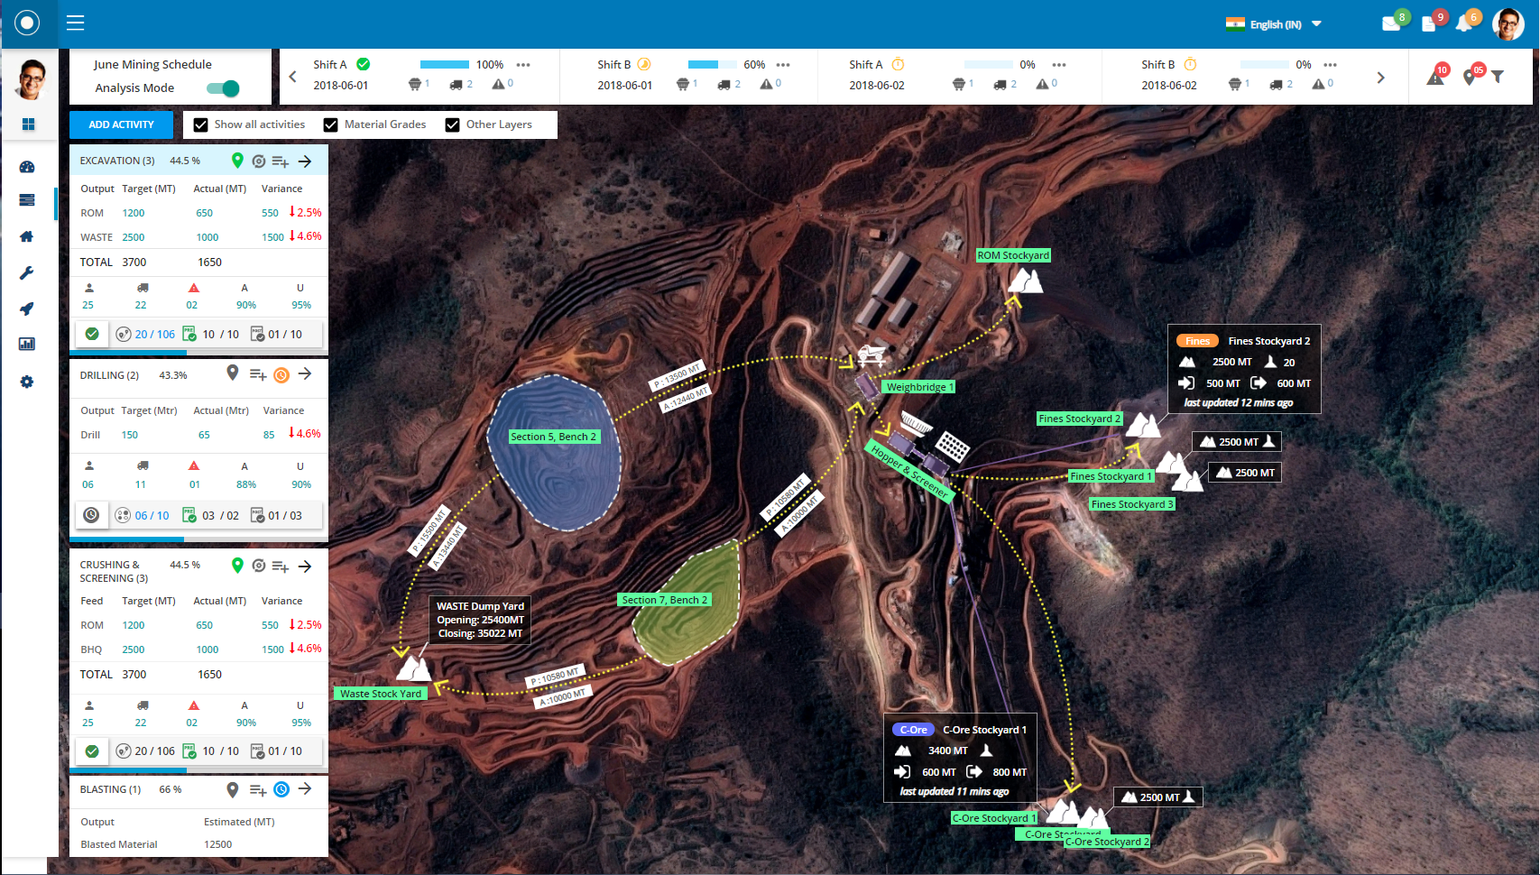Click the C-Ore grade tag
Screen dimensions: 1540x875
[913, 730]
